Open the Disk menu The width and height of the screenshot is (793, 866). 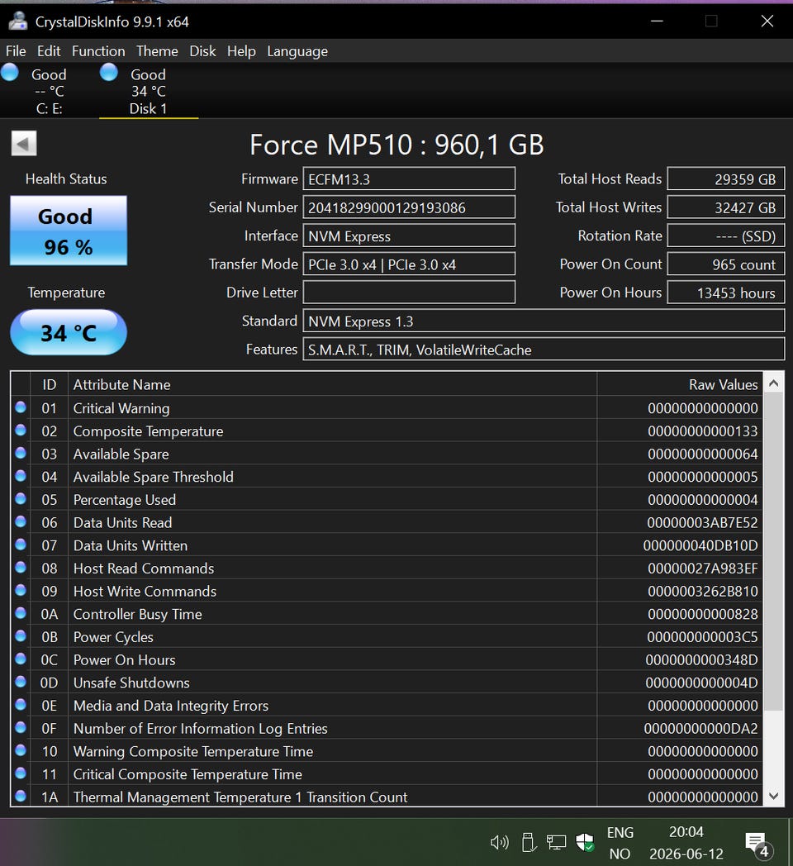coord(202,51)
